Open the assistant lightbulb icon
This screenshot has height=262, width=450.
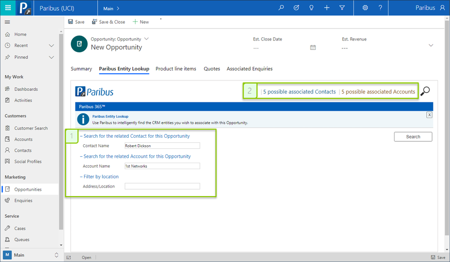click(x=311, y=7)
